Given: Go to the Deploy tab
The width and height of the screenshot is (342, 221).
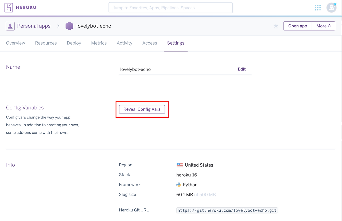Looking at the screenshot, I should 74,43.
